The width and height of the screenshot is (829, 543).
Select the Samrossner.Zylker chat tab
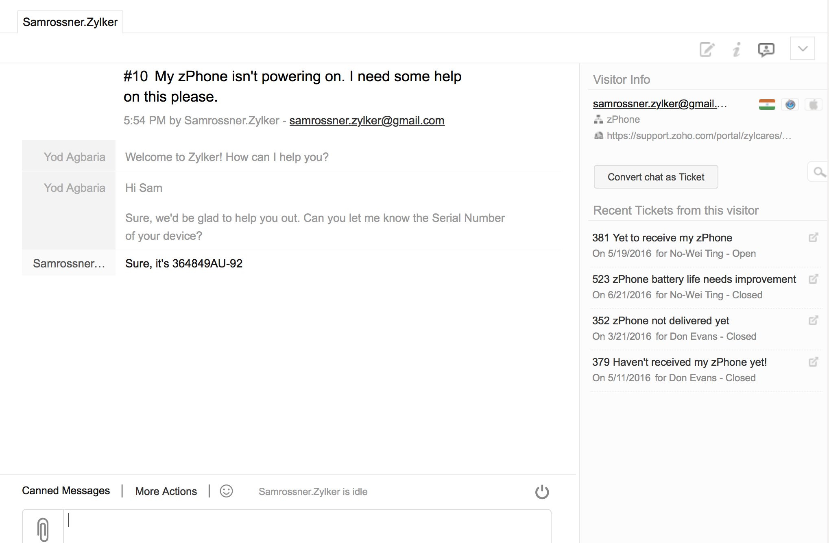click(70, 22)
